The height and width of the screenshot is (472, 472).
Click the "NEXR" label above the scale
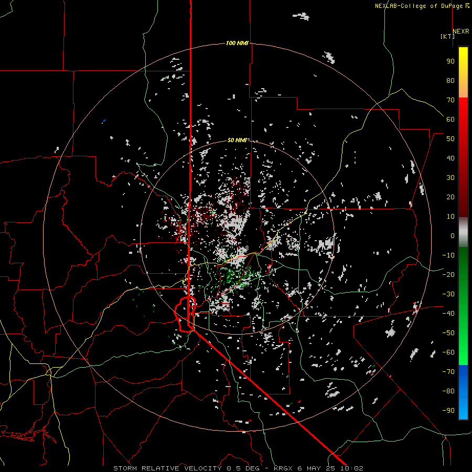(x=461, y=31)
